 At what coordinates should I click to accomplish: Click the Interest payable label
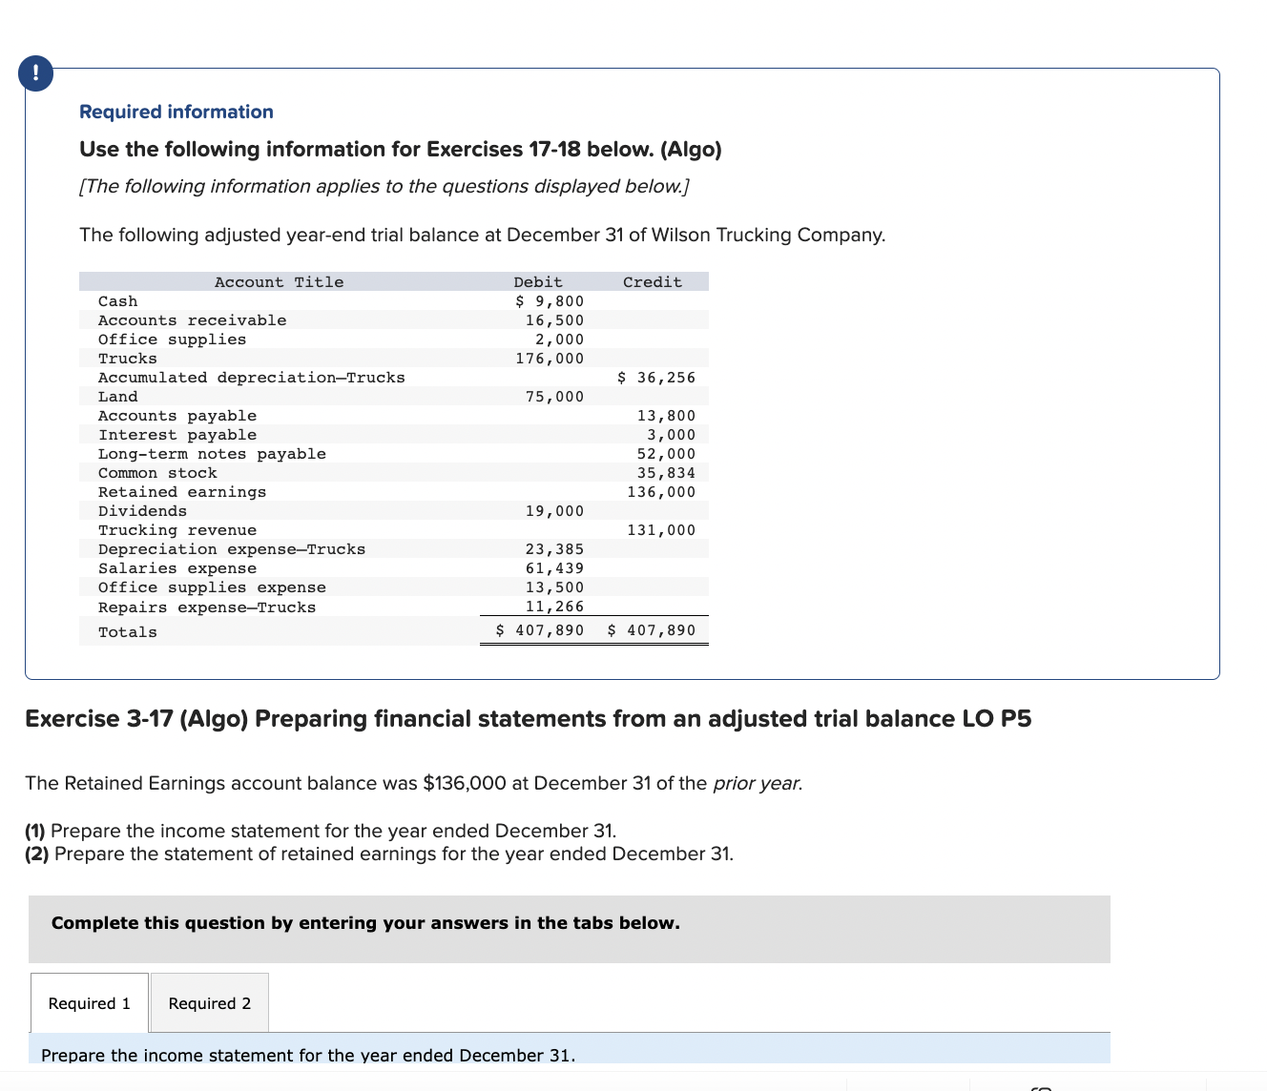click(177, 435)
